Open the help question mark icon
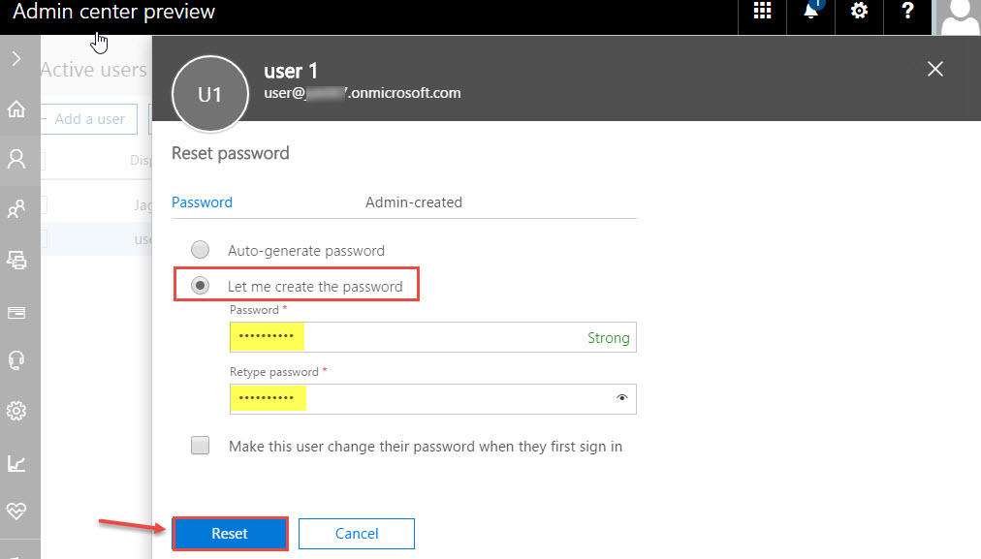 coord(907,11)
